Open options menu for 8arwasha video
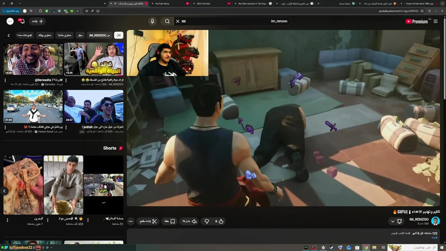The height and width of the screenshot is (251, 446). point(5,80)
